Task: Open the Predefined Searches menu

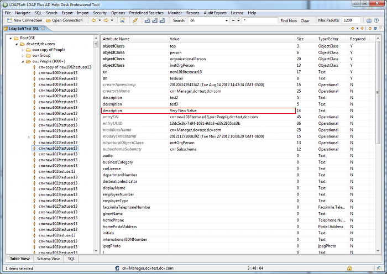Action: click(147, 13)
